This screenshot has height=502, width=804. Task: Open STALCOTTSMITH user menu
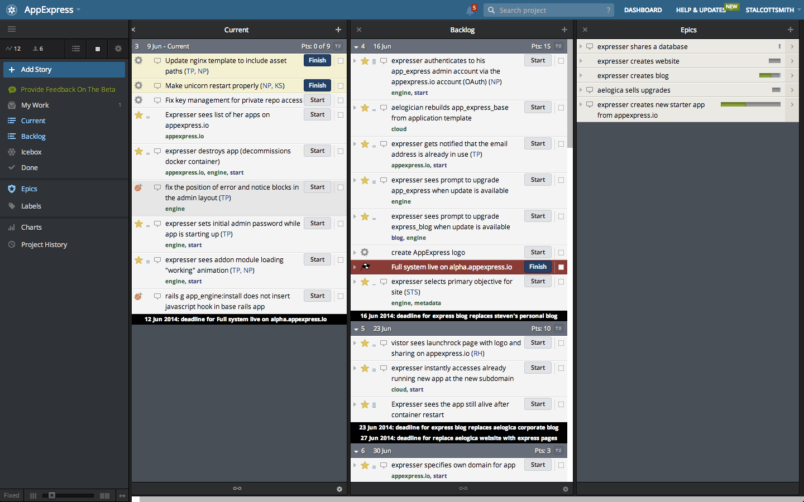773,10
